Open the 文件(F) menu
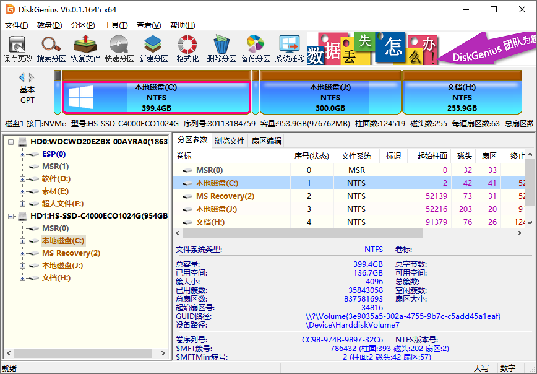 click(17, 25)
